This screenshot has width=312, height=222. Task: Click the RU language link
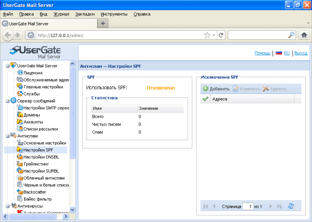pyautogui.click(x=287, y=53)
